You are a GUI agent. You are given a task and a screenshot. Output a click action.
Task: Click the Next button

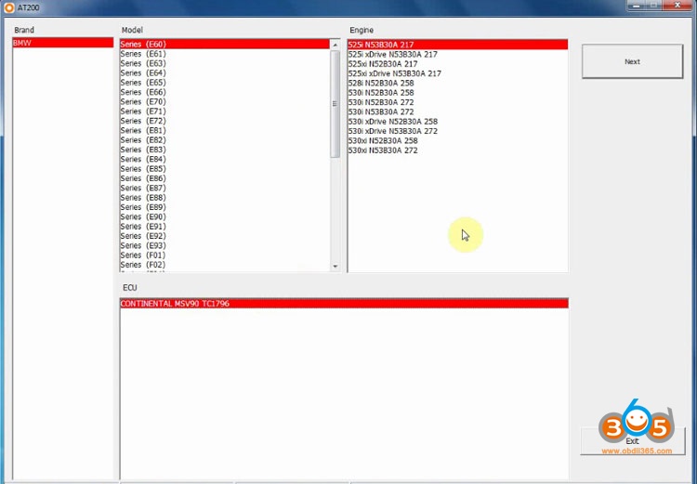(x=632, y=61)
